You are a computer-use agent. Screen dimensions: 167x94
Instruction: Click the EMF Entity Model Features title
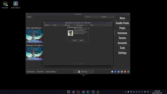click(75, 27)
